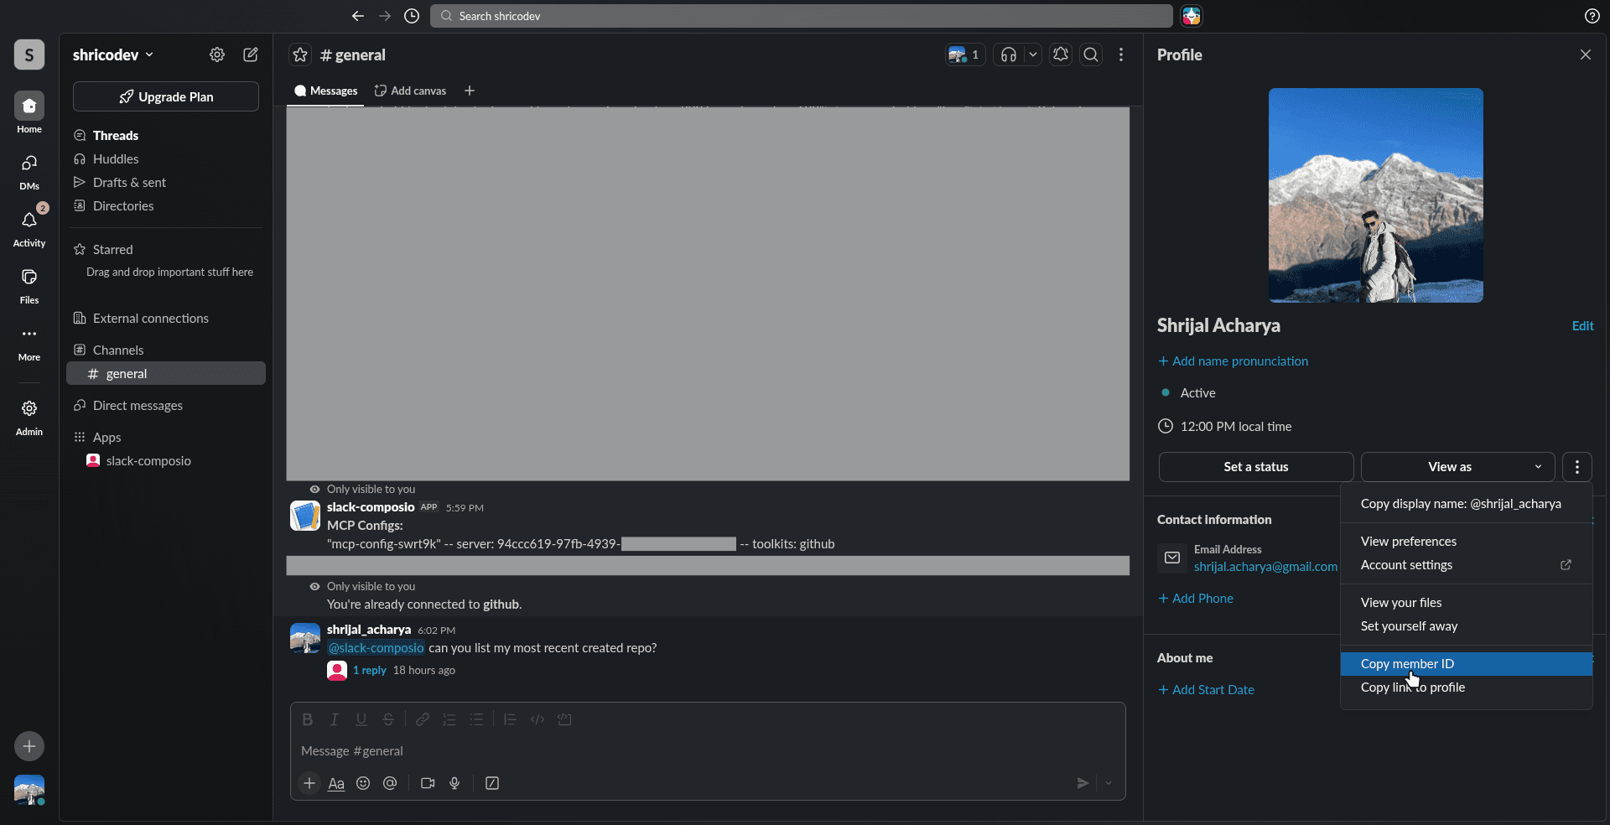1610x825 pixels.
Task: Open Activity in the left rail
Action: 29,228
